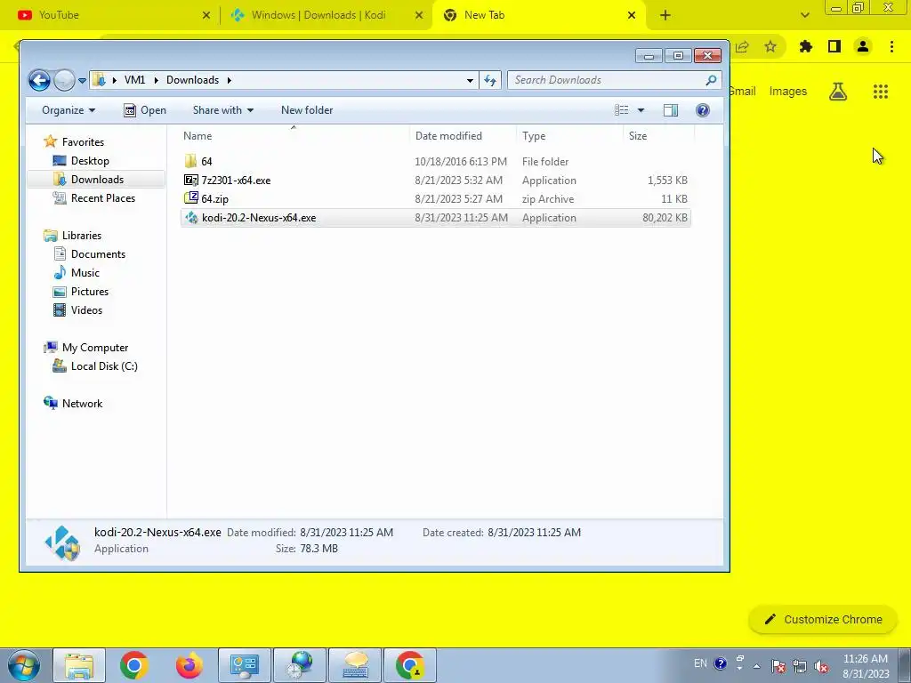
Task: Click the Images link
Action: coord(788,92)
